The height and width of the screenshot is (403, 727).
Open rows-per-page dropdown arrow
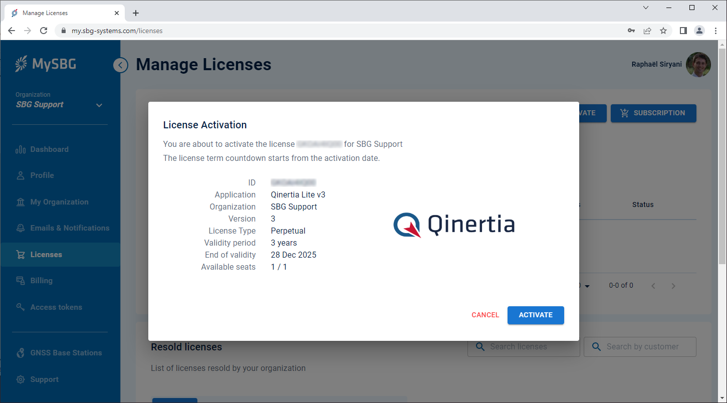(587, 286)
